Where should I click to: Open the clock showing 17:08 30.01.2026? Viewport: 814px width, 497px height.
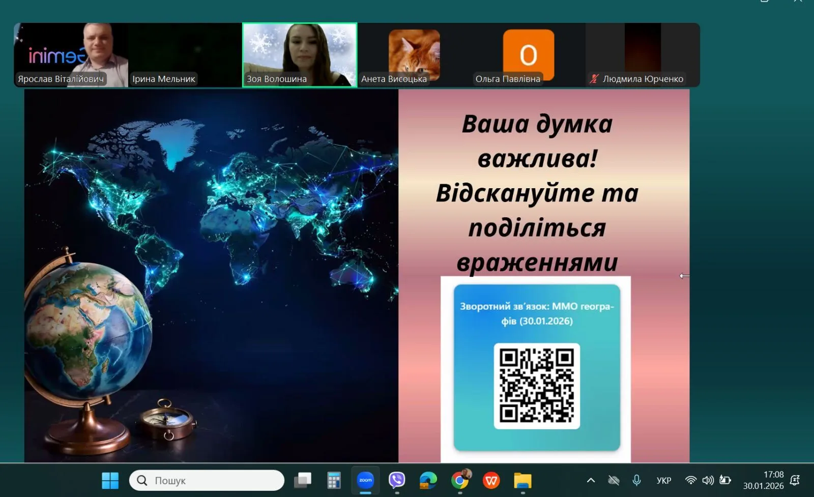(763, 480)
